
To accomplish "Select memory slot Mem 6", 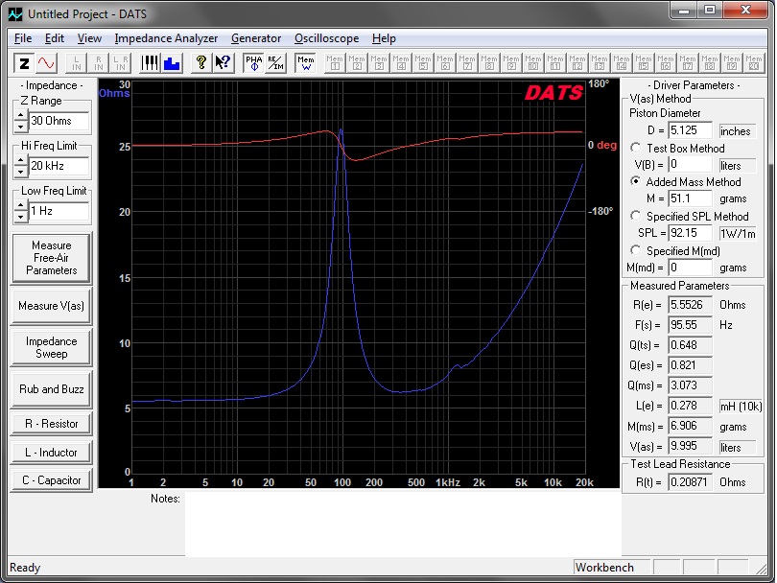I will tap(445, 63).
